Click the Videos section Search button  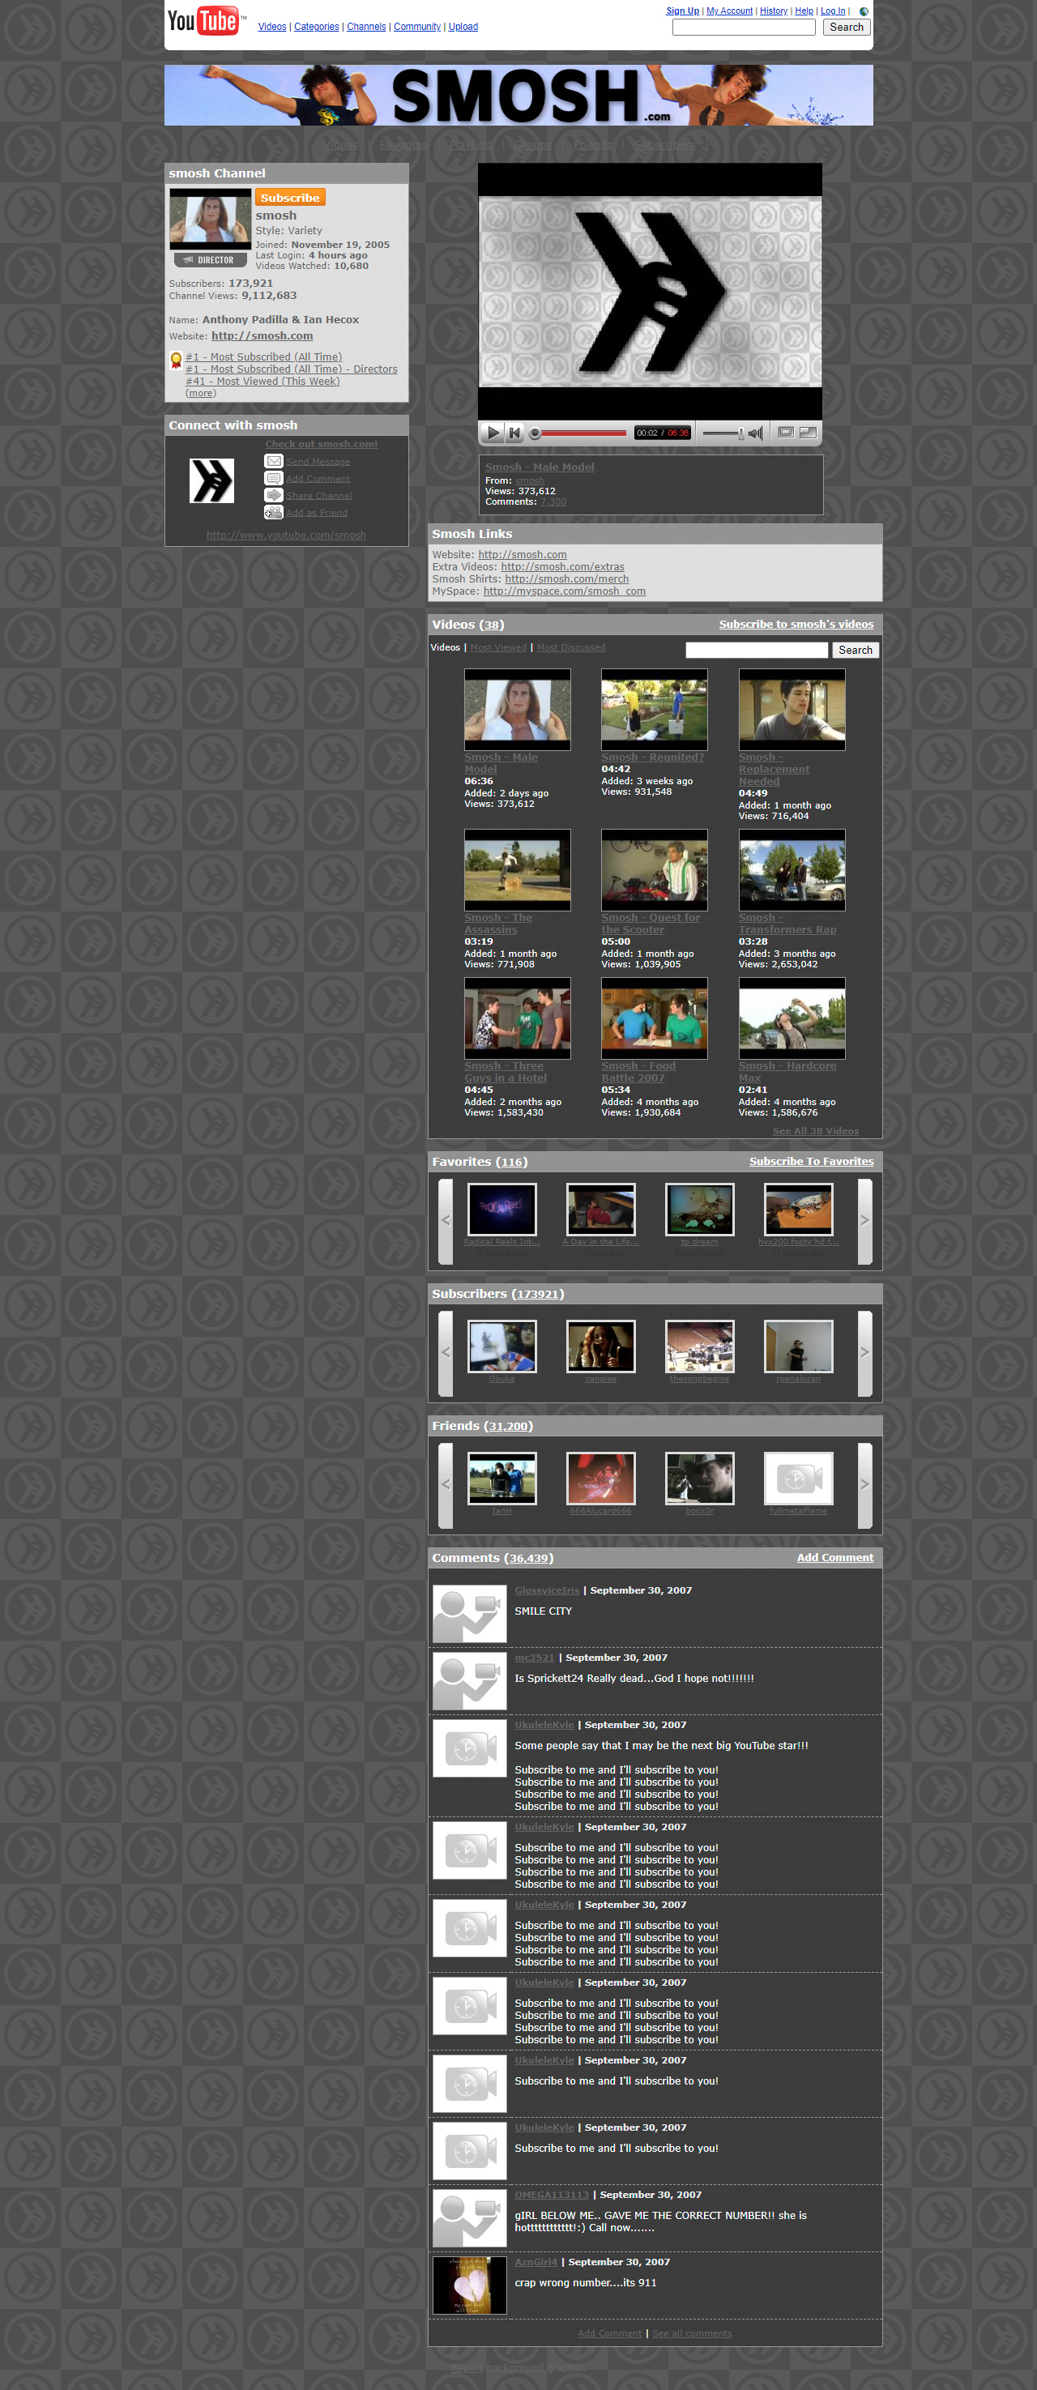tap(856, 651)
